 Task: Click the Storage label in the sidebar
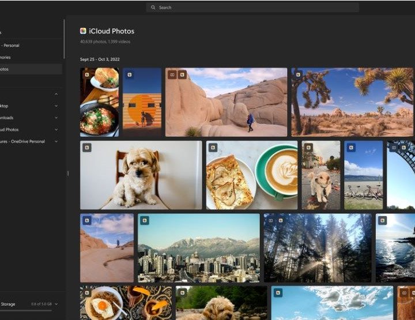[8, 304]
